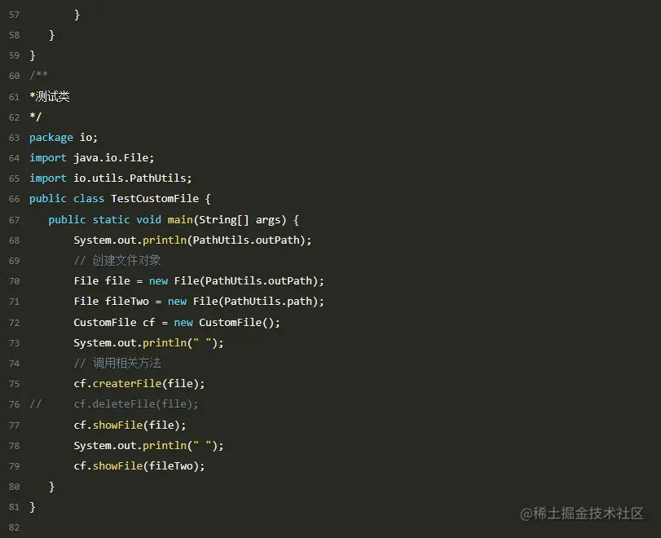Click 'File file =' declaration on line 70
The width and height of the screenshot is (661, 538).
[x=108, y=281]
